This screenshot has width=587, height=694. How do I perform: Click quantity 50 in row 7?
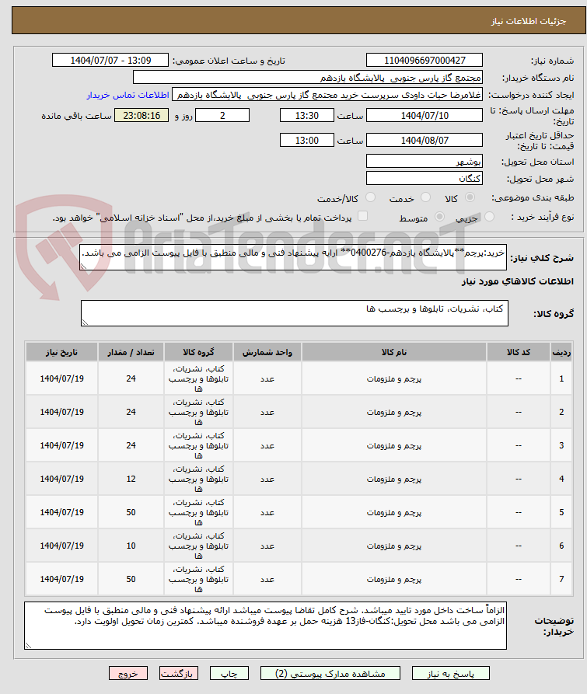tap(131, 579)
